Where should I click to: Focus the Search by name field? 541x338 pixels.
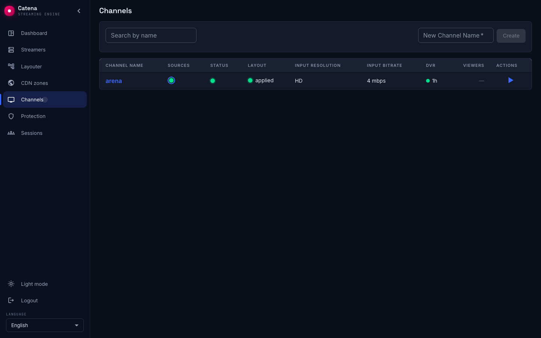point(151,35)
